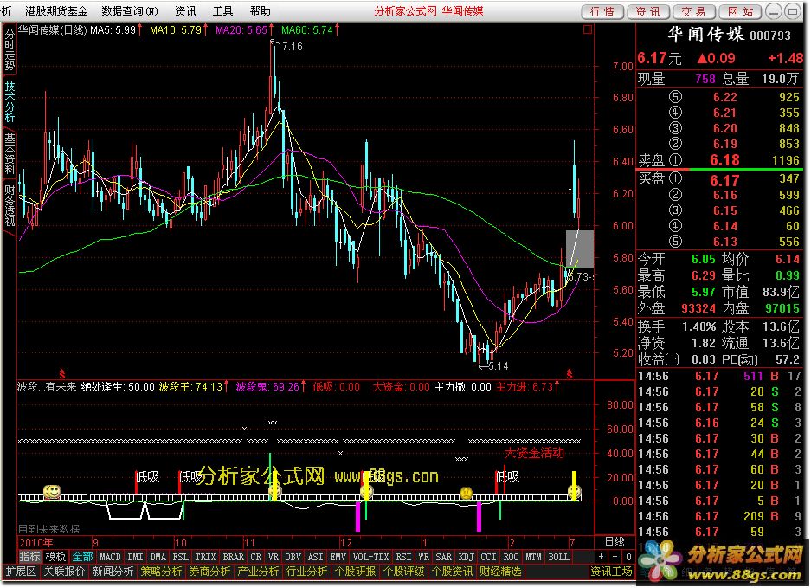811x588 pixels.
Task: Open the 财经精选 tab
Action: 500,572
